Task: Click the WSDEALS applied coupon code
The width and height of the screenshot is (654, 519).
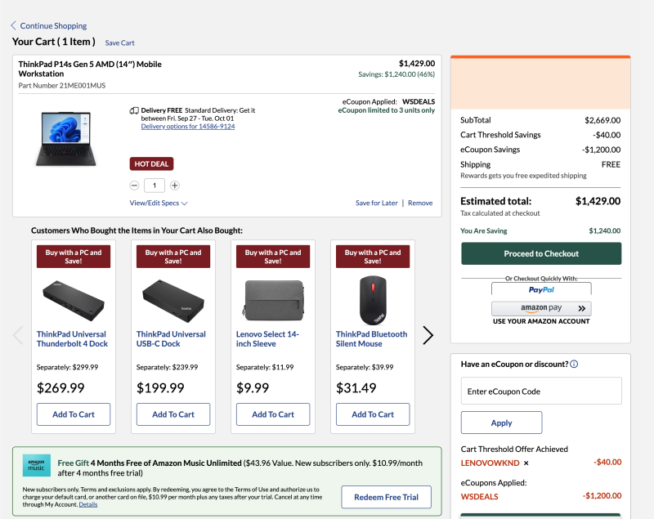Action: [479, 496]
